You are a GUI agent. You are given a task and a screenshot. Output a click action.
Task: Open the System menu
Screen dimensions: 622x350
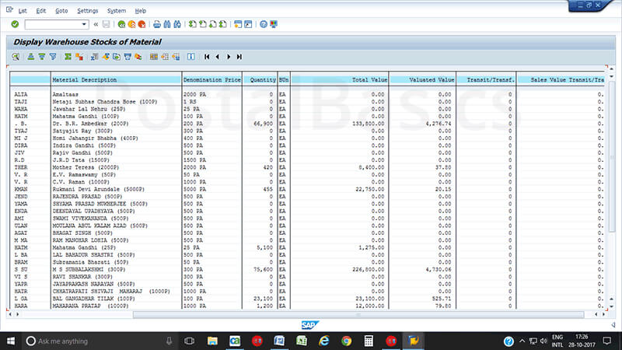click(117, 11)
